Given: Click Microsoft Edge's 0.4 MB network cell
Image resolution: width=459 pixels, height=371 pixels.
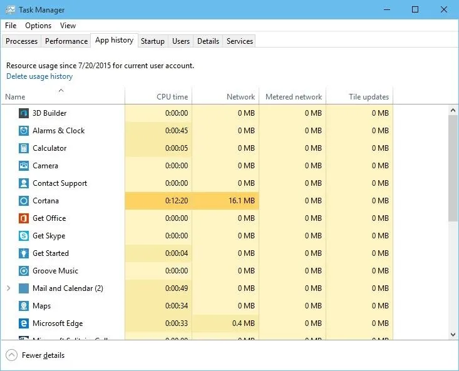Looking at the screenshot, I should [x=225, y=323].
